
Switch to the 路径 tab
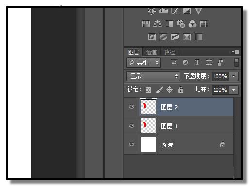pyautogui.click(x=170, y=52)
